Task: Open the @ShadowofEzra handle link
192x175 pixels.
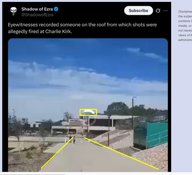Action: pos(37,15)
